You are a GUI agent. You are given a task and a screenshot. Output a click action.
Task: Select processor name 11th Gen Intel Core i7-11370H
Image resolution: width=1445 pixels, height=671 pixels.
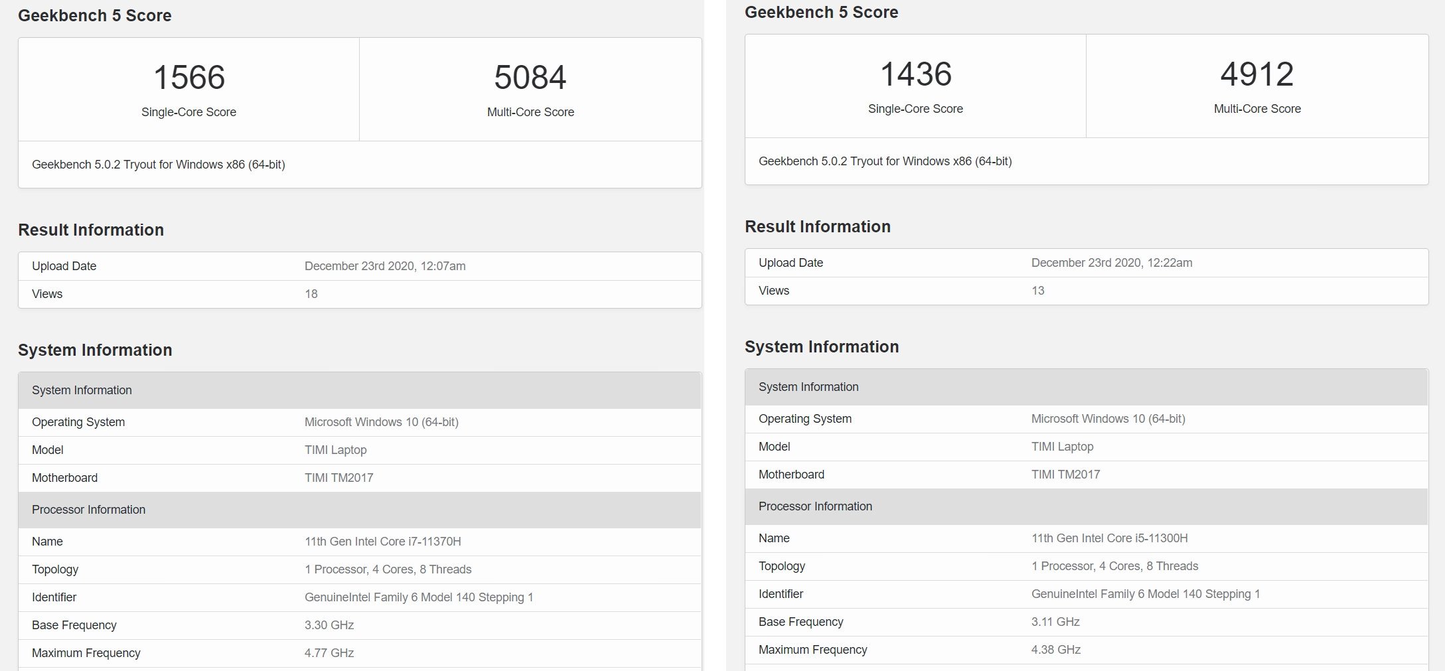383,542
